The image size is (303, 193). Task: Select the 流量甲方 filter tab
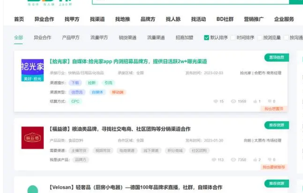pyautogui.click(x=99, y=37)
